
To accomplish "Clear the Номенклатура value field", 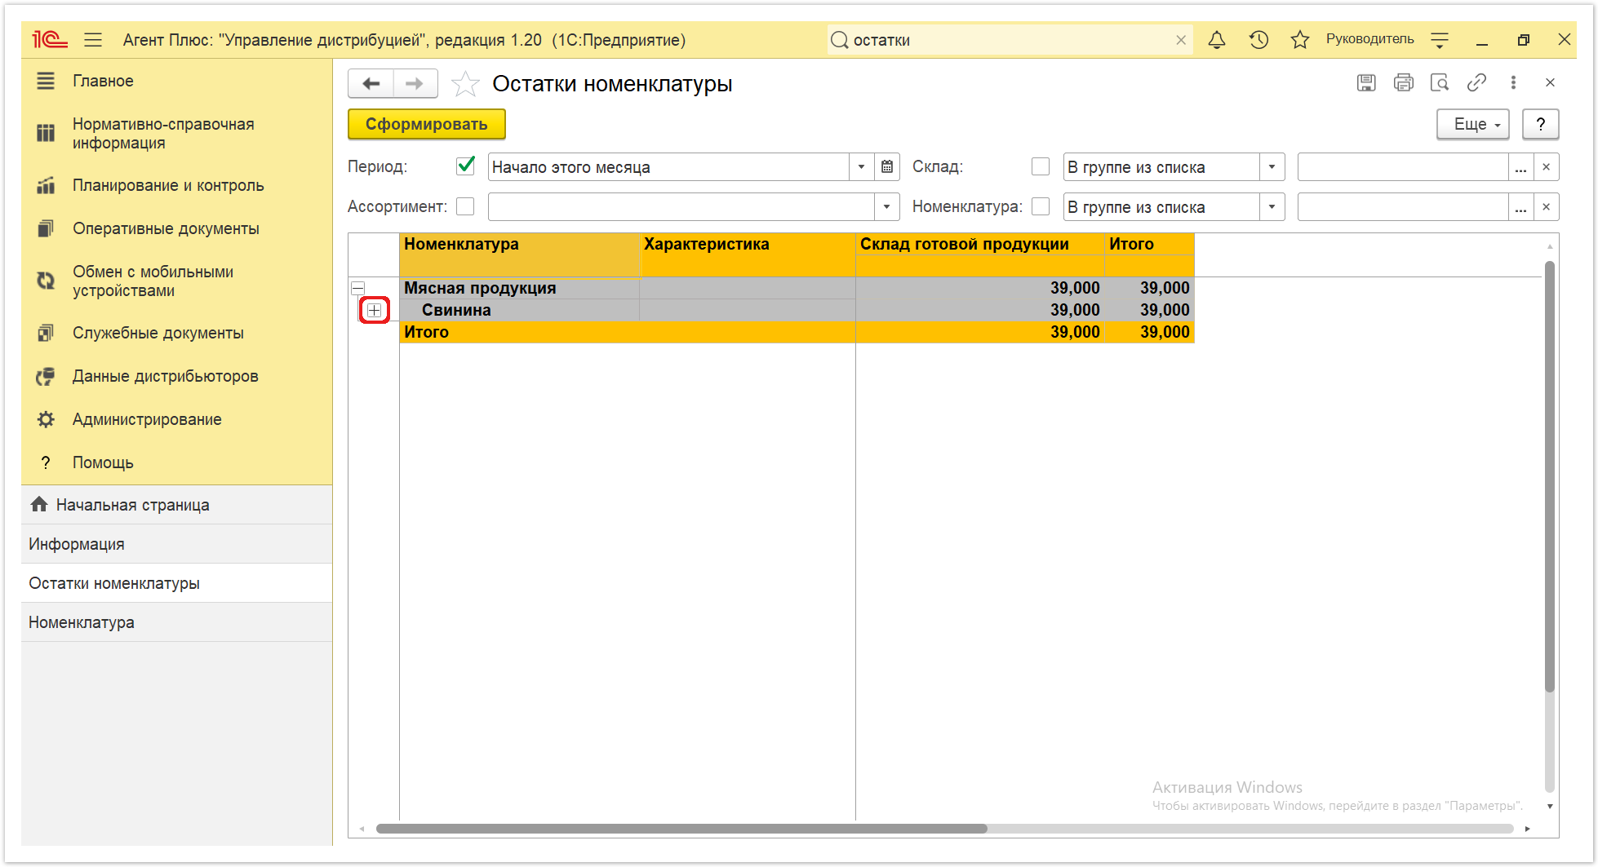I will 1547,207.
